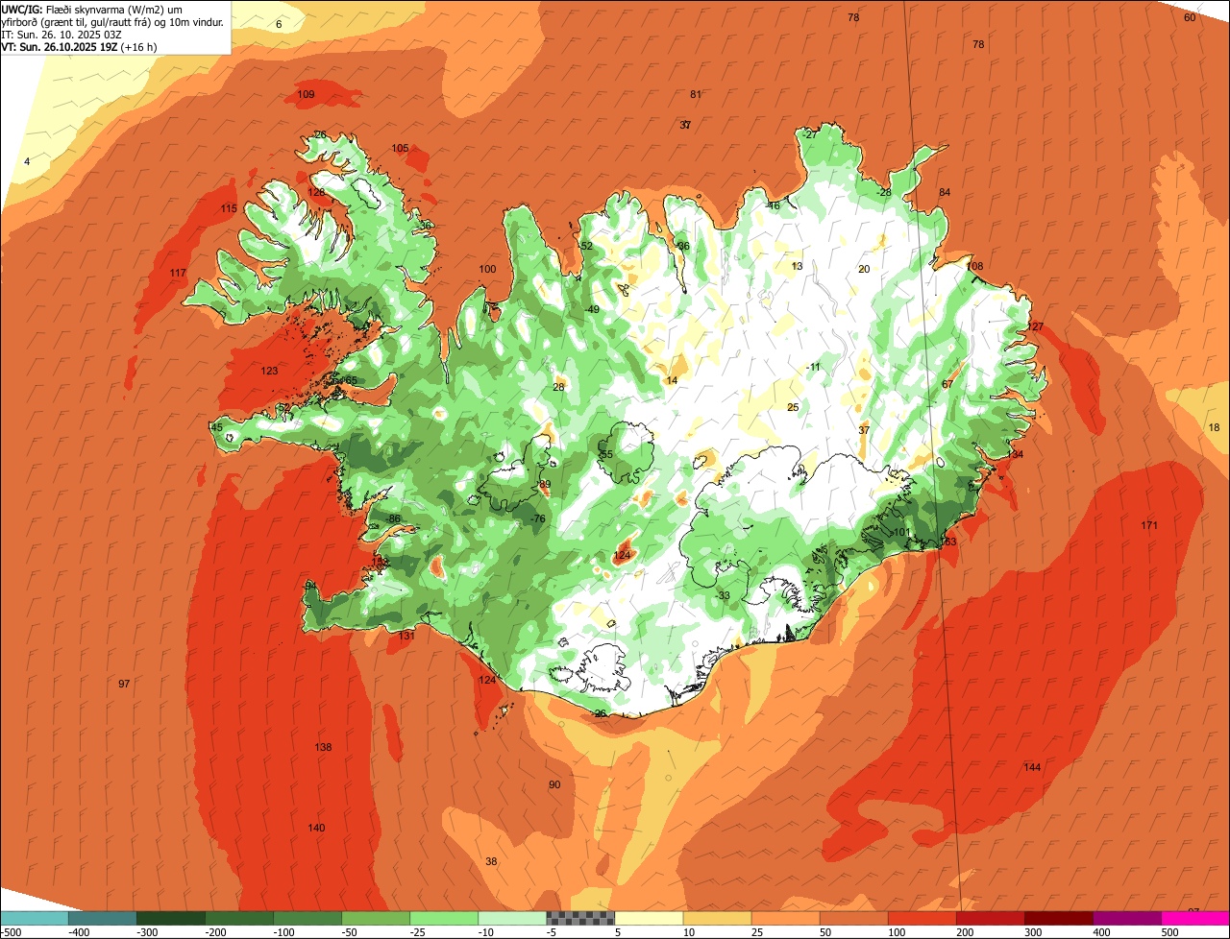Click the map value '13' in northern Iceland
Screen dimensions: 1230x939
797,266
